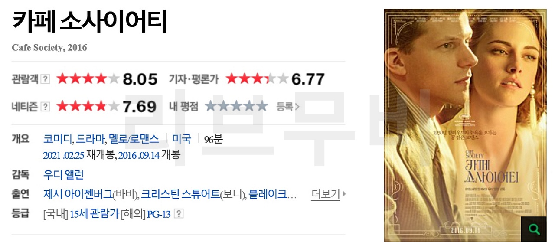Screen dimensions: 555x242
Task: Click the arrow next to 더보기
Action: pos(344,194)
